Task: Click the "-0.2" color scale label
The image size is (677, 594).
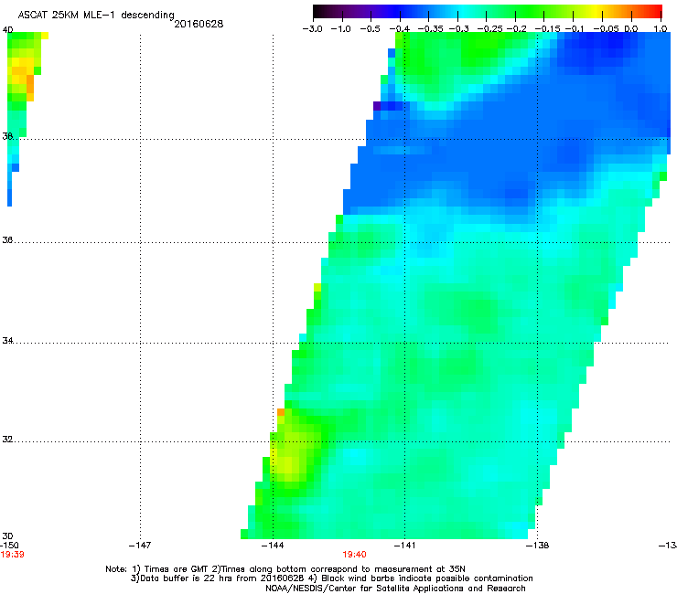Action: [x=516, y=29]
